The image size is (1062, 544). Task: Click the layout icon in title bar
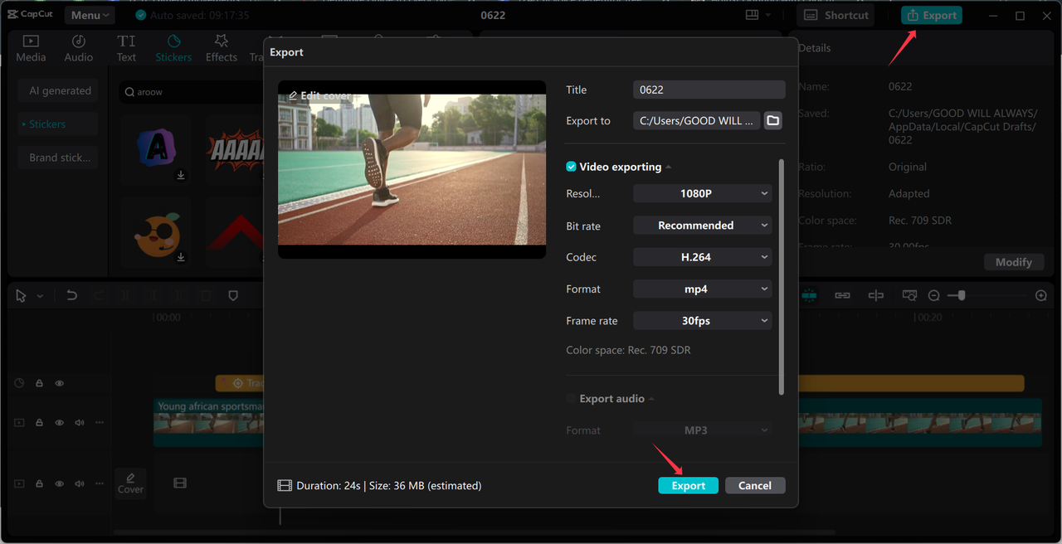(x=752, y=15)
